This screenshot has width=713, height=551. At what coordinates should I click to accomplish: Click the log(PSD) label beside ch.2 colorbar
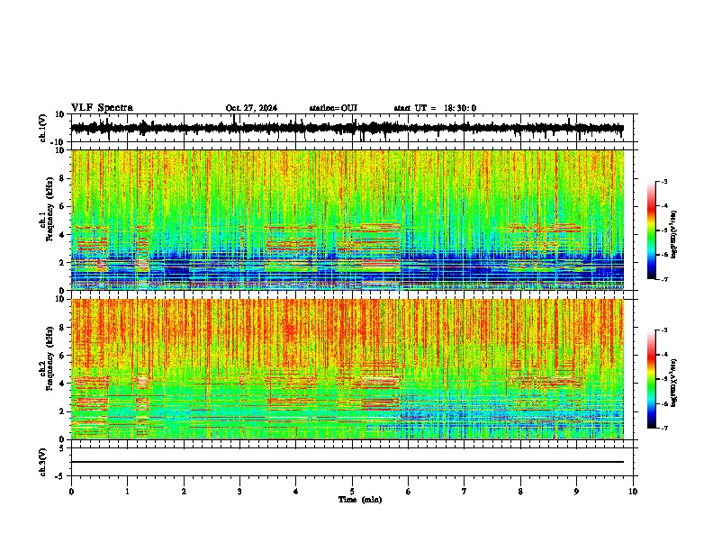(673, 383)
